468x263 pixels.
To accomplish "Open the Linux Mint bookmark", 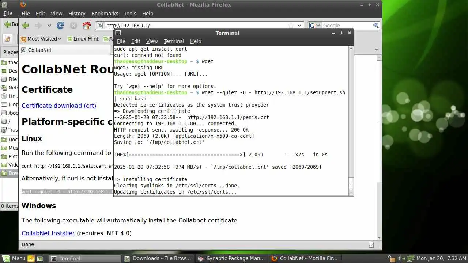I will coord(83,39).
